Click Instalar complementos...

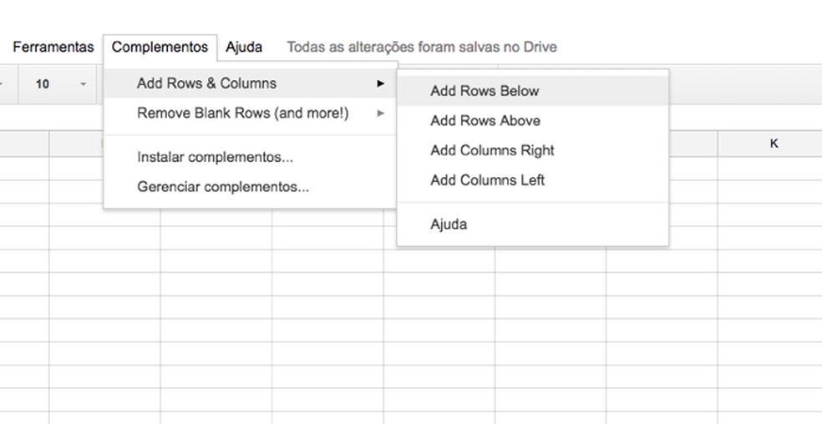pyautogui.click(x=215, y=157)
